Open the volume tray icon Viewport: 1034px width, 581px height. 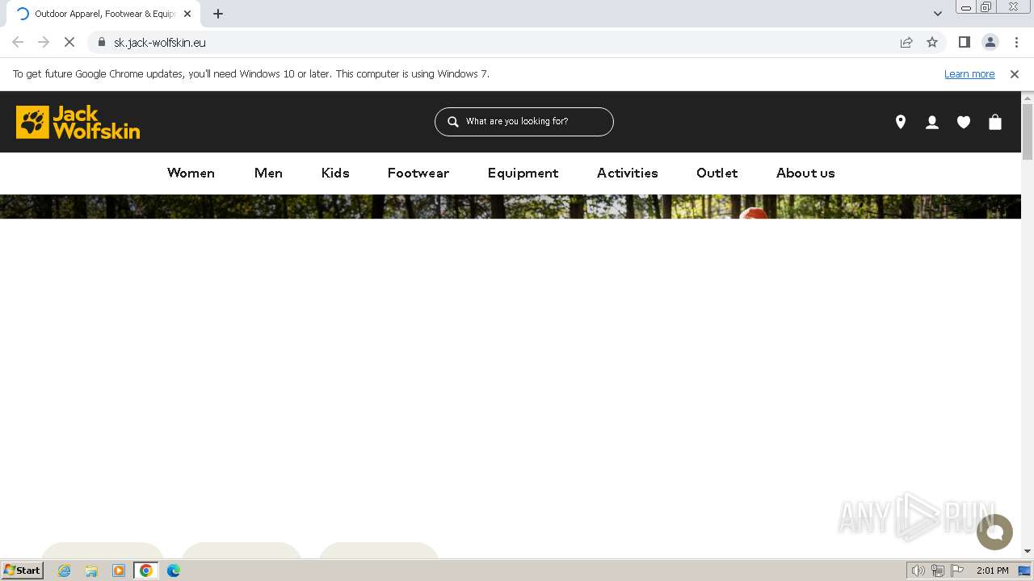pyautogui.click(x=918, y=571)
